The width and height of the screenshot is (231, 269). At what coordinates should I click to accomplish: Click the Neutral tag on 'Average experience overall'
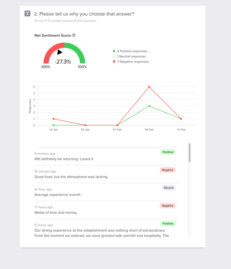pos(169,188)
